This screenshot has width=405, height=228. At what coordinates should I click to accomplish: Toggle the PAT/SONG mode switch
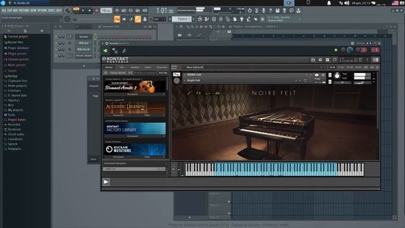(76, 10)
